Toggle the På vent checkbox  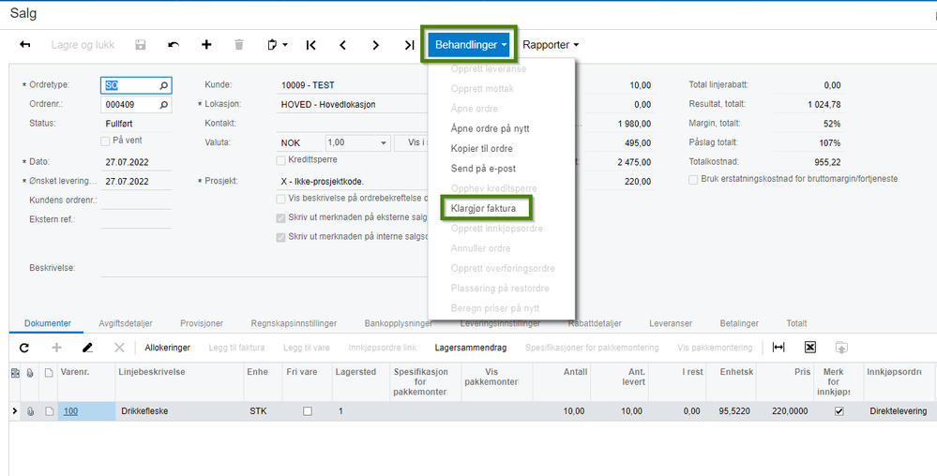pos(105,141)
